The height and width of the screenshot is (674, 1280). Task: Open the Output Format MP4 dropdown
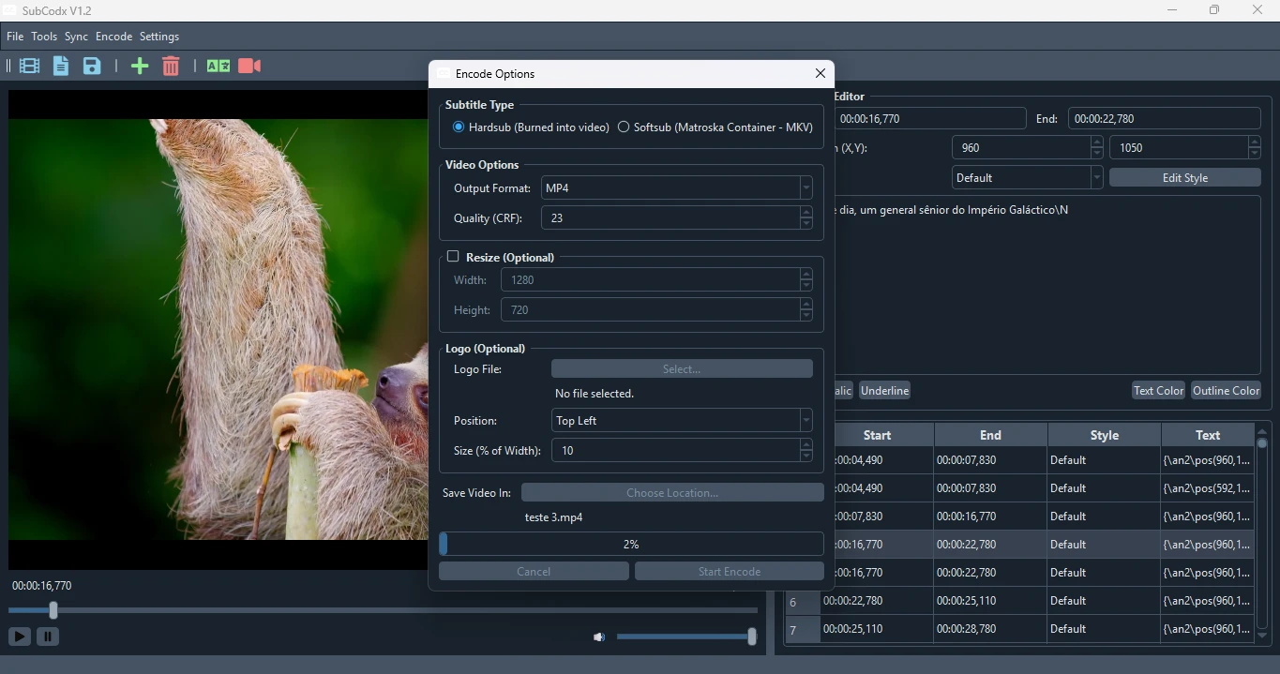pos(677,188)
